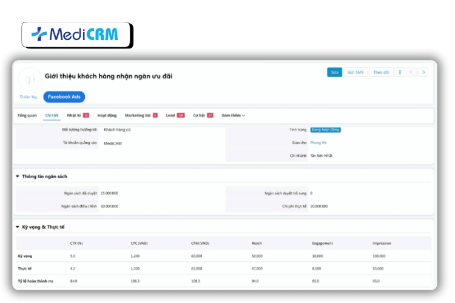The width and height of the screenshot is (455, 303).
Task: Click the Cơ hội red count badge
Action: point(210,115)
